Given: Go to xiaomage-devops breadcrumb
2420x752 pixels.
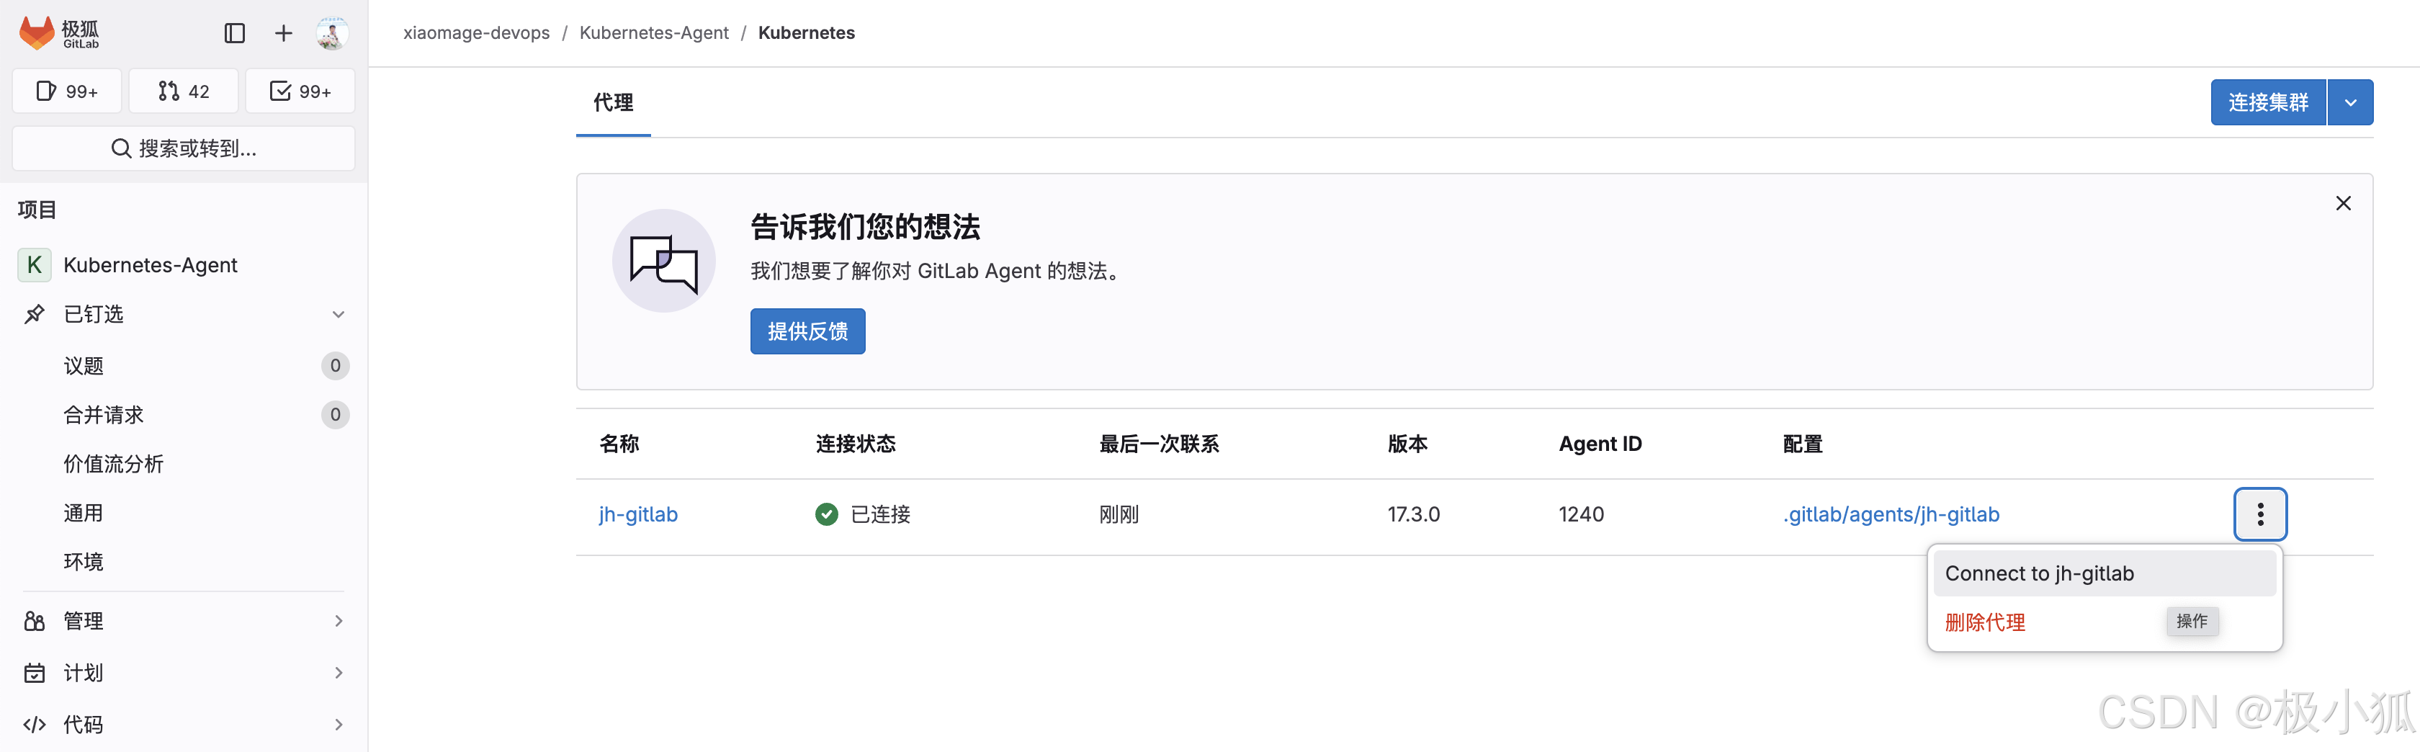Looking at the screenshot, I should (x=476, y=33).
